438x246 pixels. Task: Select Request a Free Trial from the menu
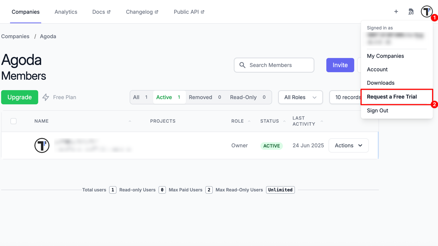coord(392,97)
